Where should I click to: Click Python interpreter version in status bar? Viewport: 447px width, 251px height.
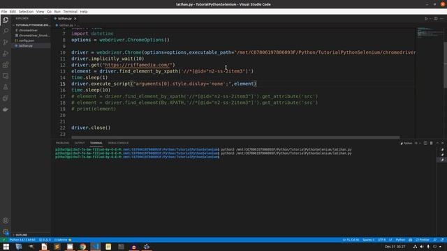(x=22, y=240)
